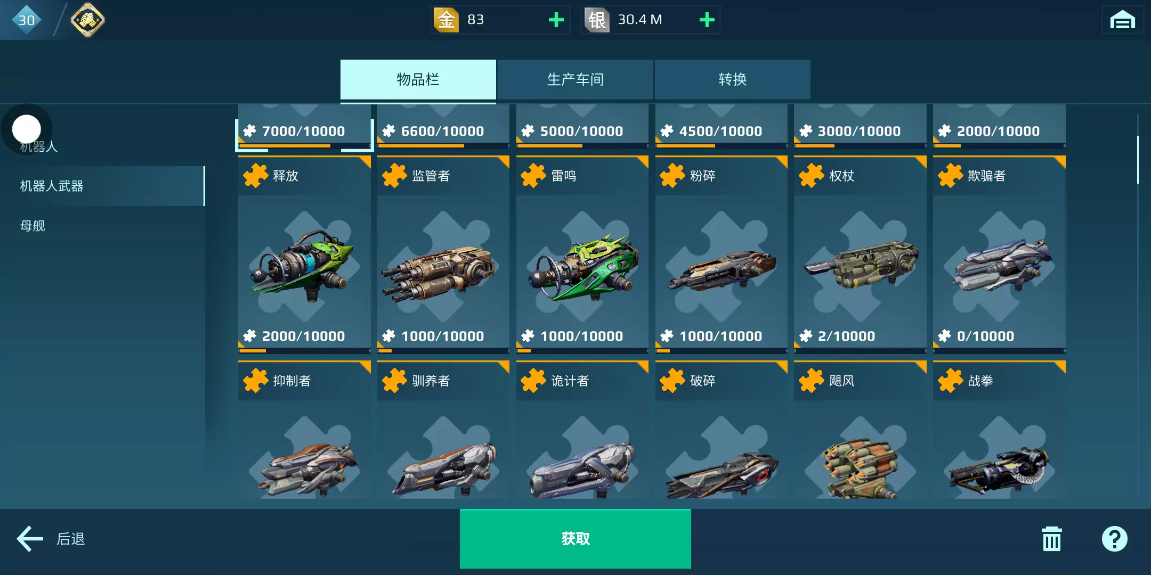The image size is (1151, 575).
Task: Switch to the 转换 tab
Action: point(733,79)
